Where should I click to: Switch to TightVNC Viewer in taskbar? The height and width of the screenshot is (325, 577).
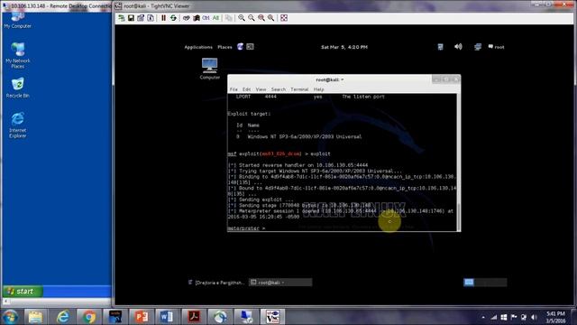272,317
